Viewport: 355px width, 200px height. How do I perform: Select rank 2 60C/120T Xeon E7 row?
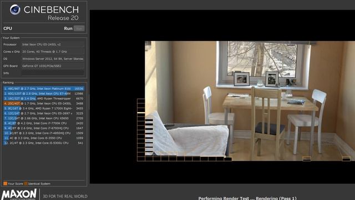pos(43,94)
